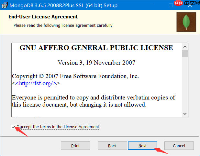Click the license text scrollbar thumb
200x156 pixels.
[x=185, y=54]
